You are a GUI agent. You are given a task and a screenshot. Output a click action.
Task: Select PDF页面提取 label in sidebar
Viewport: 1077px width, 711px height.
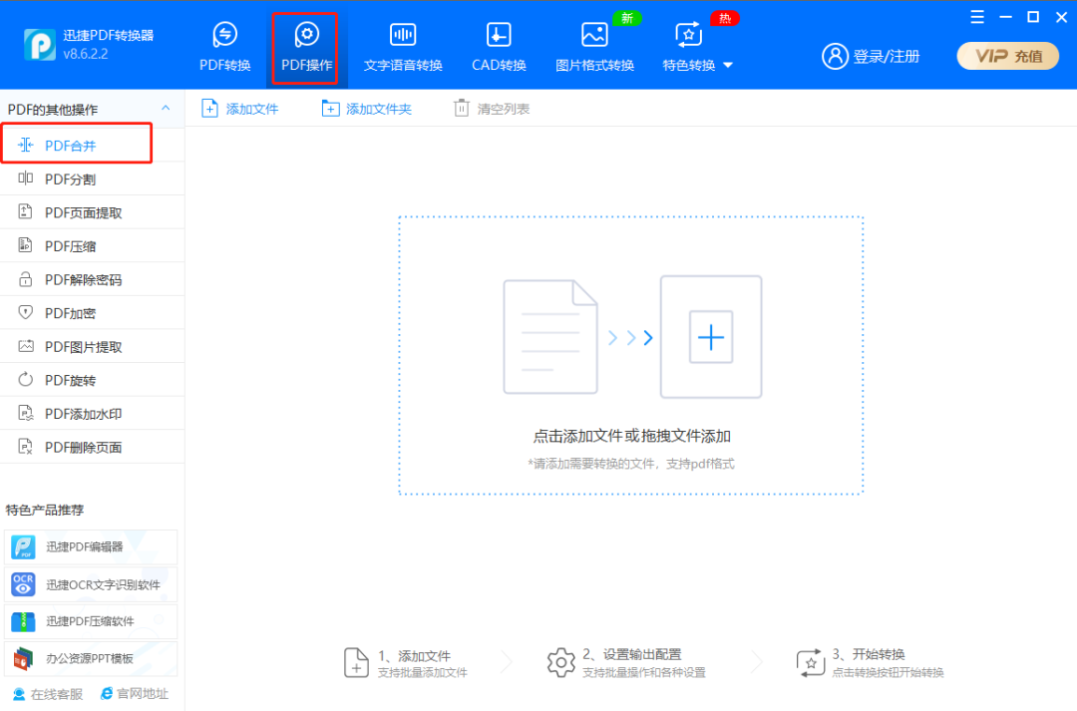83,213
